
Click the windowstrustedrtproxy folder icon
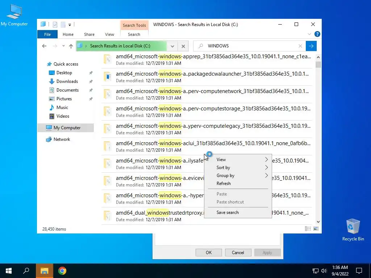[107, 216]
